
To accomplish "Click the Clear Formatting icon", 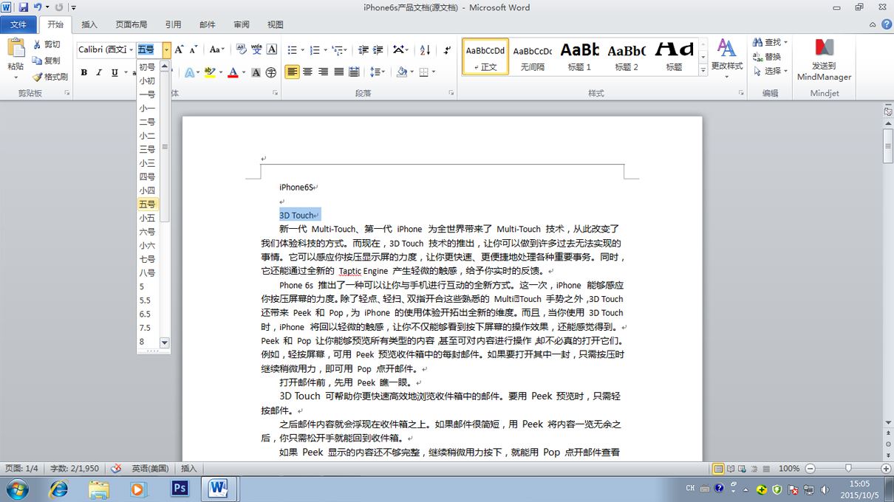I will coord(241,49).
